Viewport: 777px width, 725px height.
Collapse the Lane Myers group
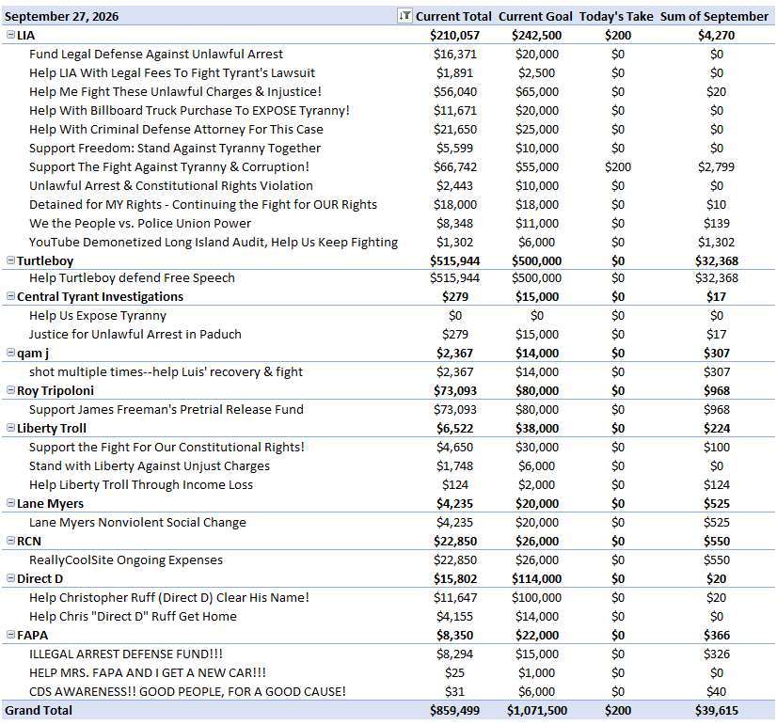click(10, 503)
